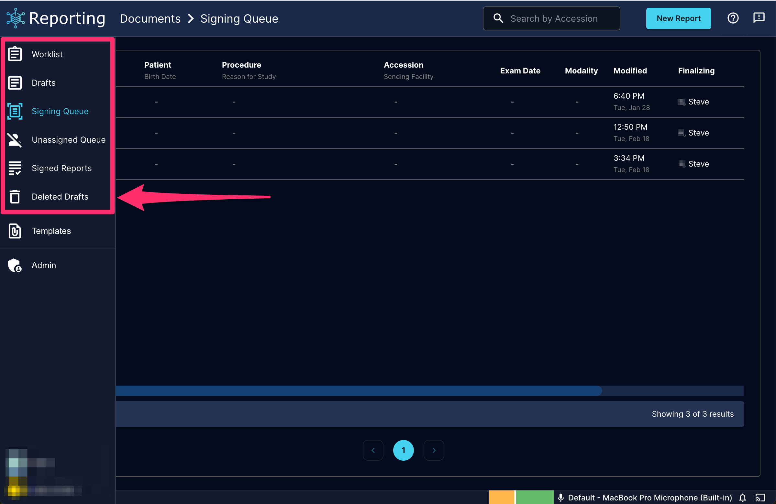This screenshot has width=776, height=504.
Task: Click the green status indicator block
Action: coord(535,497)
